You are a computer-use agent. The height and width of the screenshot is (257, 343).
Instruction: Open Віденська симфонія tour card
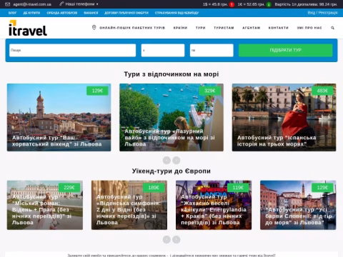[x=129, y=205]
